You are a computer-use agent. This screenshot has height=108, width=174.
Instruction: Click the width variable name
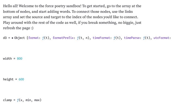[x=7, y=59]
